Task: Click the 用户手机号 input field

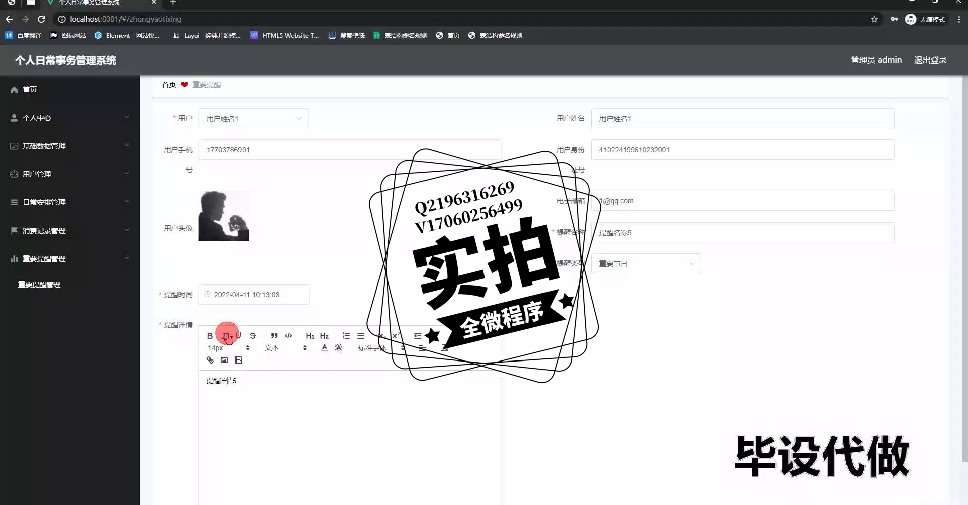Action: point(350,150)
